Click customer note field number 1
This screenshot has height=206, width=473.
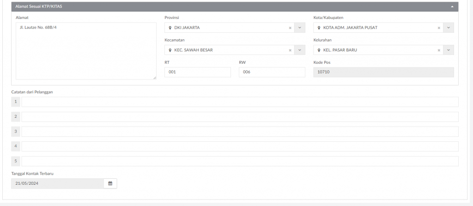(240, 102)
